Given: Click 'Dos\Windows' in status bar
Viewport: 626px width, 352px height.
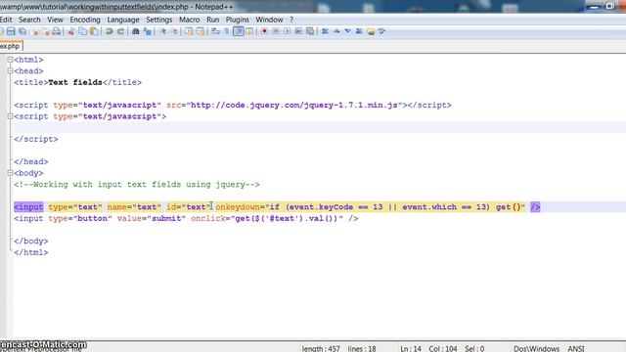Looking at the screenshot, I should coord(536,348).
